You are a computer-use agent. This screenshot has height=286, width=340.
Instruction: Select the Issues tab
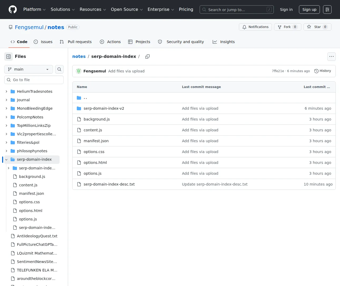[x=43, y=42]
